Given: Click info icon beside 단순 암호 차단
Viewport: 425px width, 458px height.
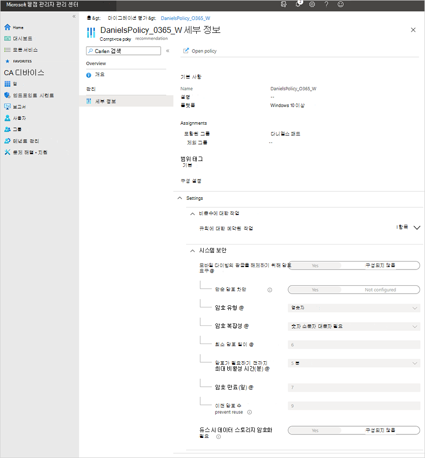Looking at the screenshot, I should [270, 290].
